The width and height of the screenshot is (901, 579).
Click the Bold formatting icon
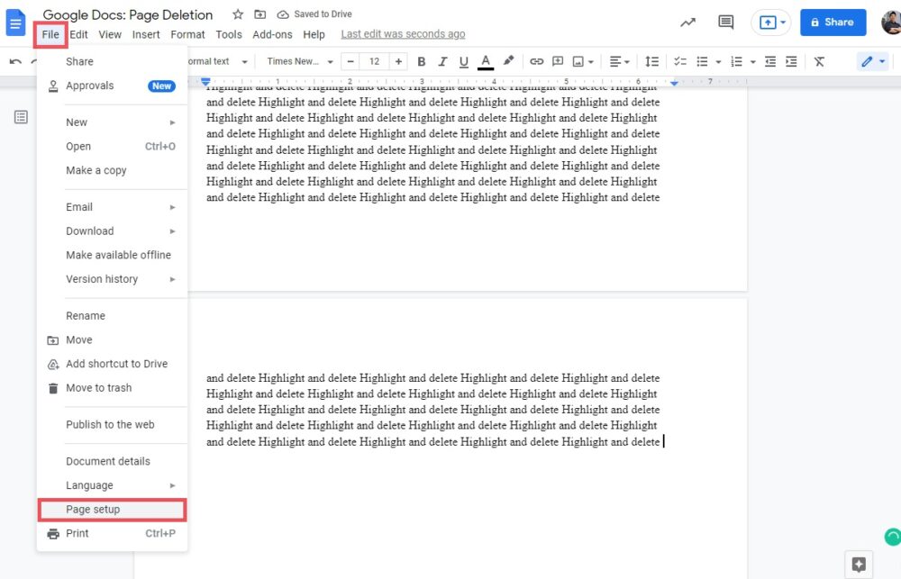(421, 61)
